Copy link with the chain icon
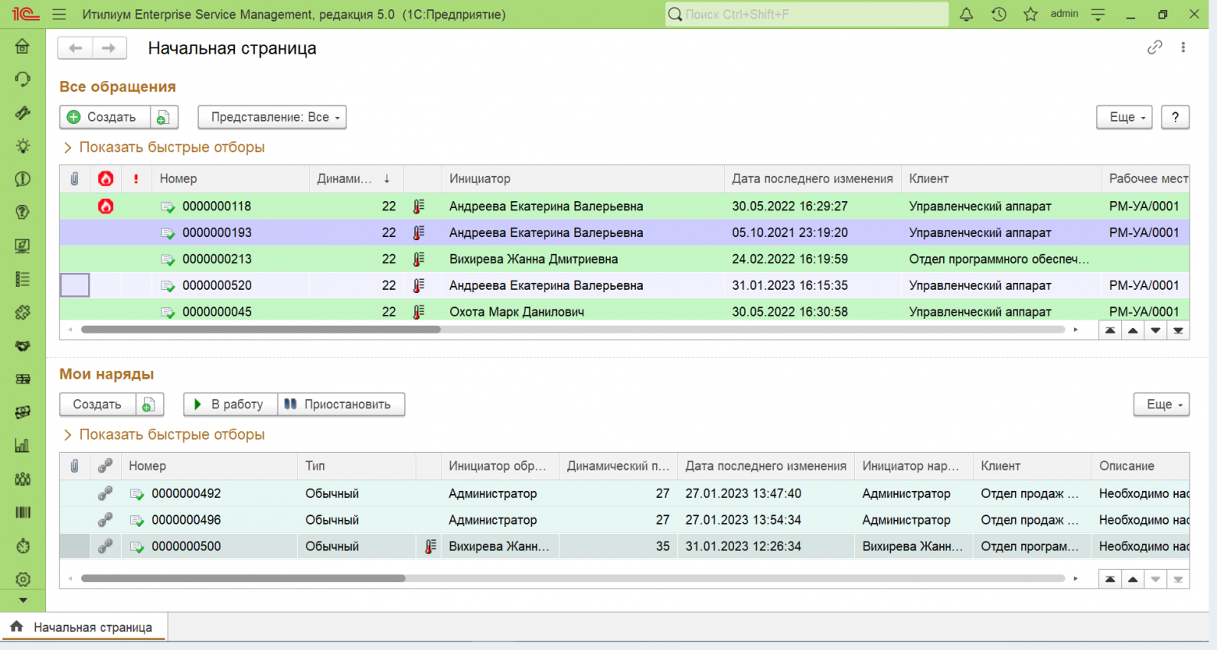 tap(1155, 48)
